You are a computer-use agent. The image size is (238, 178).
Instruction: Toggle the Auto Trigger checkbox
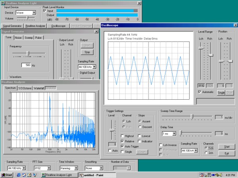(x=122, y=146)
